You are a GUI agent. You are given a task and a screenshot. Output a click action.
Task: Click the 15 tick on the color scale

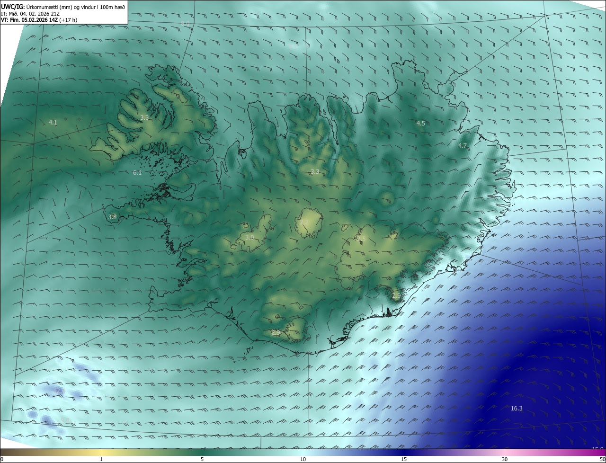[x=404, y=459]
